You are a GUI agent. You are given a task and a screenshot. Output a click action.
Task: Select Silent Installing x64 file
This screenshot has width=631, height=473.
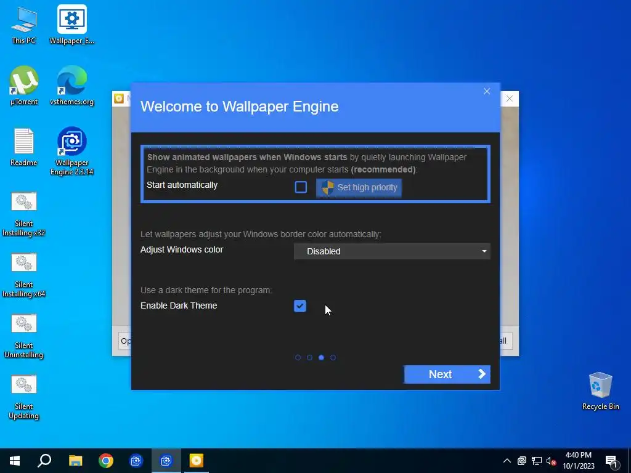coord(24,275)
